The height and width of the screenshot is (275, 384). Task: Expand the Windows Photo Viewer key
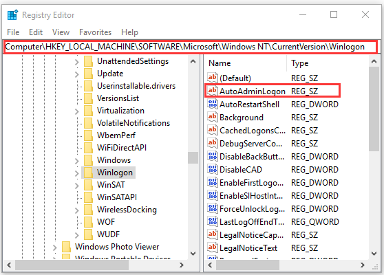coord(55,247)
